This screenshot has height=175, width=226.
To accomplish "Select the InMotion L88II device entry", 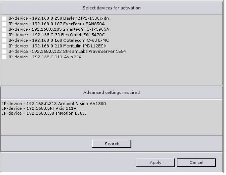I will click(44, 113).
